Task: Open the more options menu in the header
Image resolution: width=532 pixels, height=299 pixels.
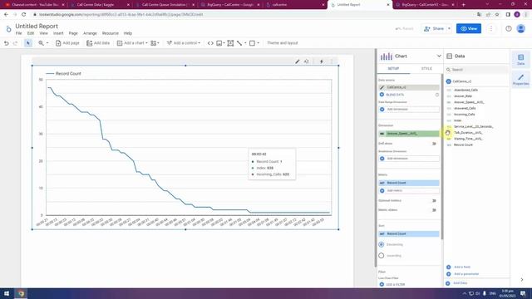Action: pos(491,28)
